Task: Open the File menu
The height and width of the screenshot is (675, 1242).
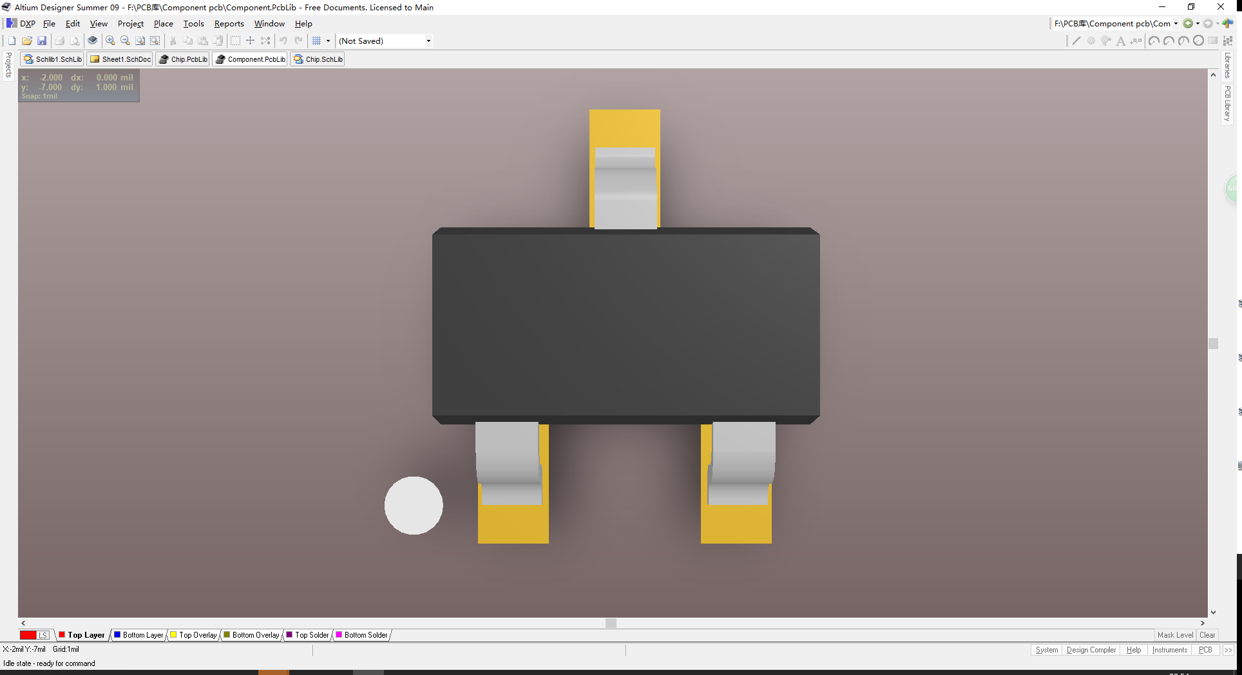Action: point(49,24)
